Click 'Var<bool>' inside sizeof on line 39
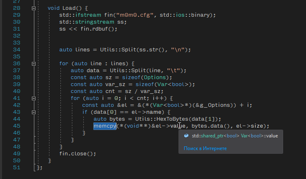 point(173,84)
